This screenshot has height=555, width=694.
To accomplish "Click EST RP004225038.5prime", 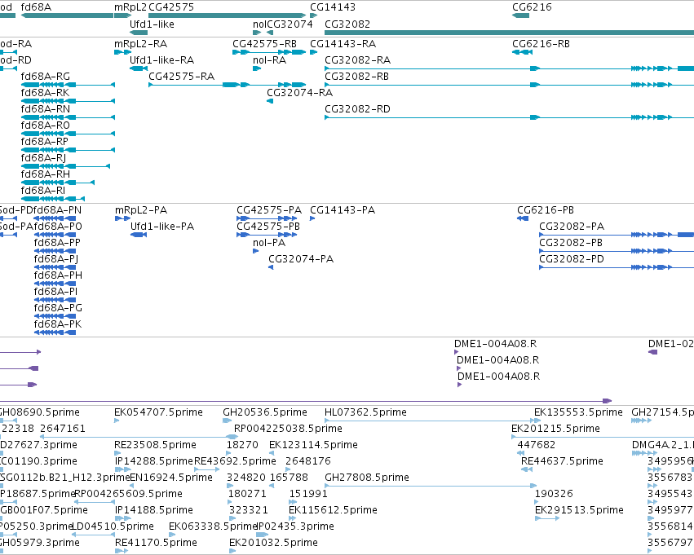I will click(x=288, y=429).
